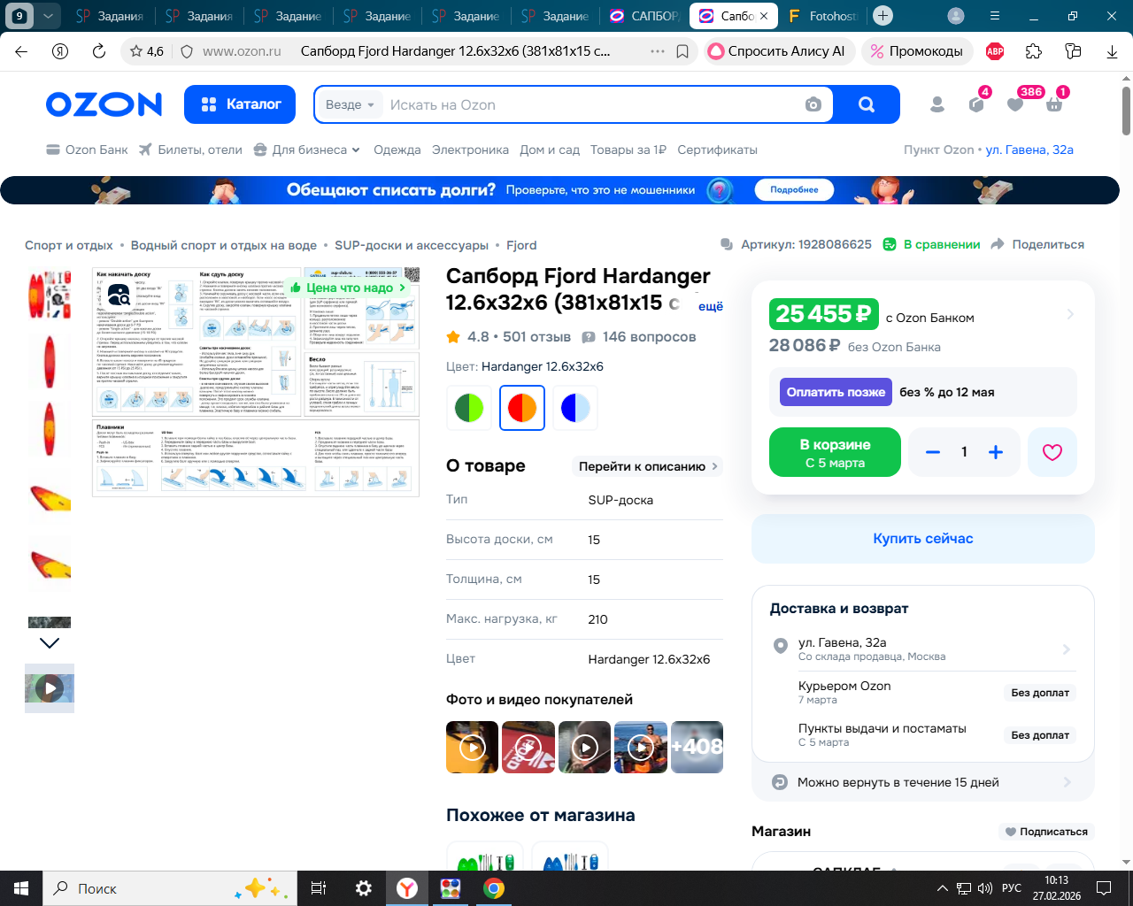Open new tab with plus button
The width and height of the screenshot is (1133, 906).
[883, 16]
